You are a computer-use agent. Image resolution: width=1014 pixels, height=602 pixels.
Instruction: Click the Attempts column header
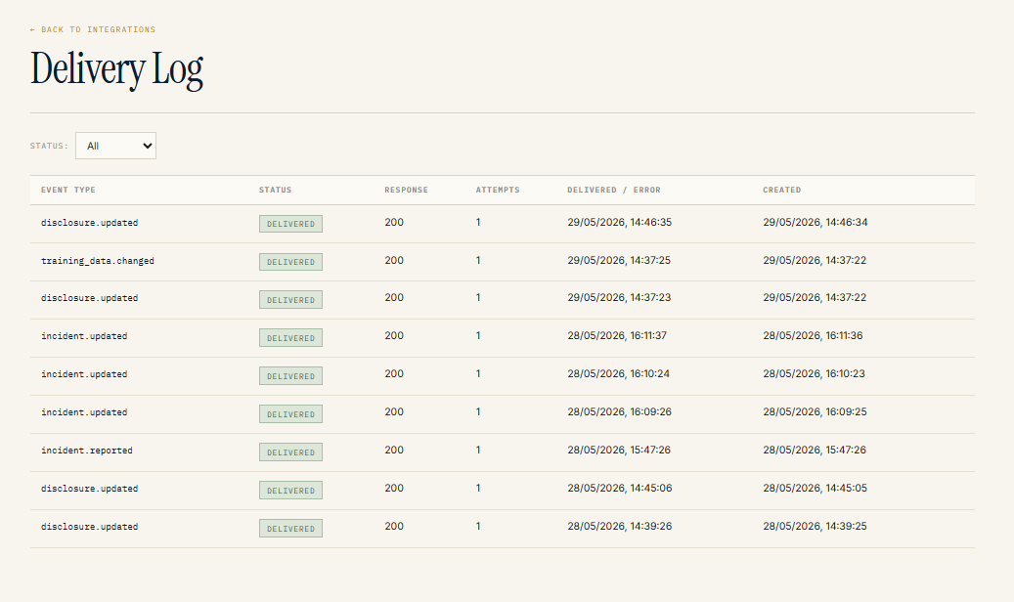point(498,191)
